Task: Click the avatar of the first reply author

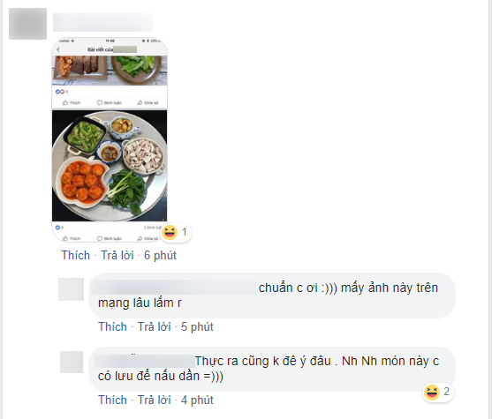Action: [72, 289]
